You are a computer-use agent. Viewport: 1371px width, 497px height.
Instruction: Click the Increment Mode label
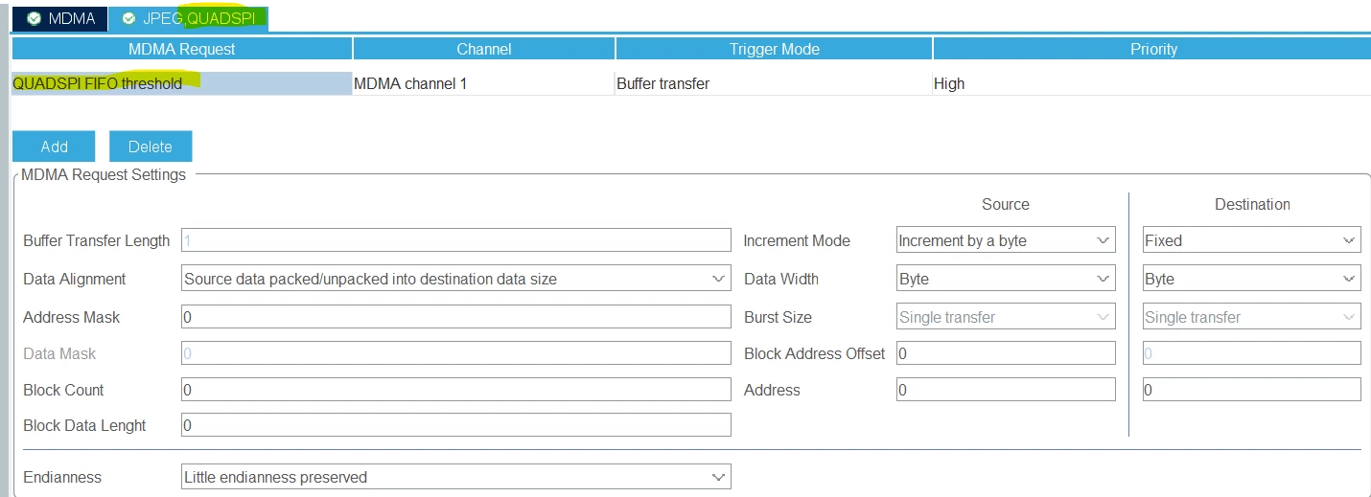[797, 240]
